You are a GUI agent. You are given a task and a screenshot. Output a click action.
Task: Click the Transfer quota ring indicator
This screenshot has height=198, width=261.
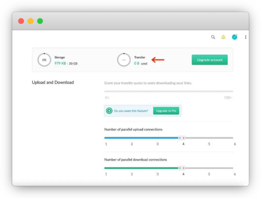pos(124,60)
